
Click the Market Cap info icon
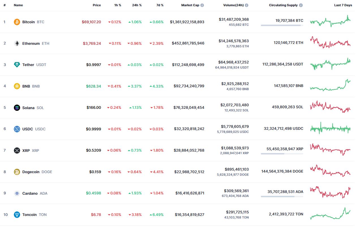tap(202, 5)
